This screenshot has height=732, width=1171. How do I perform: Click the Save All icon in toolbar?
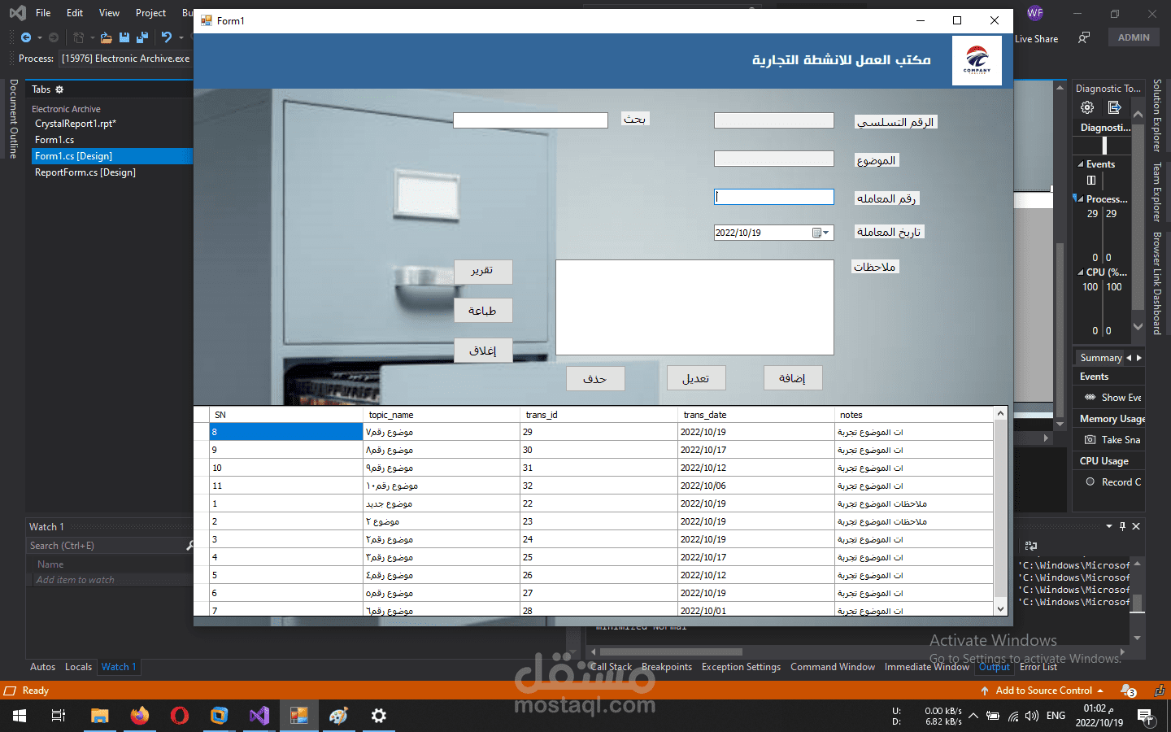[x=142, y=37]
